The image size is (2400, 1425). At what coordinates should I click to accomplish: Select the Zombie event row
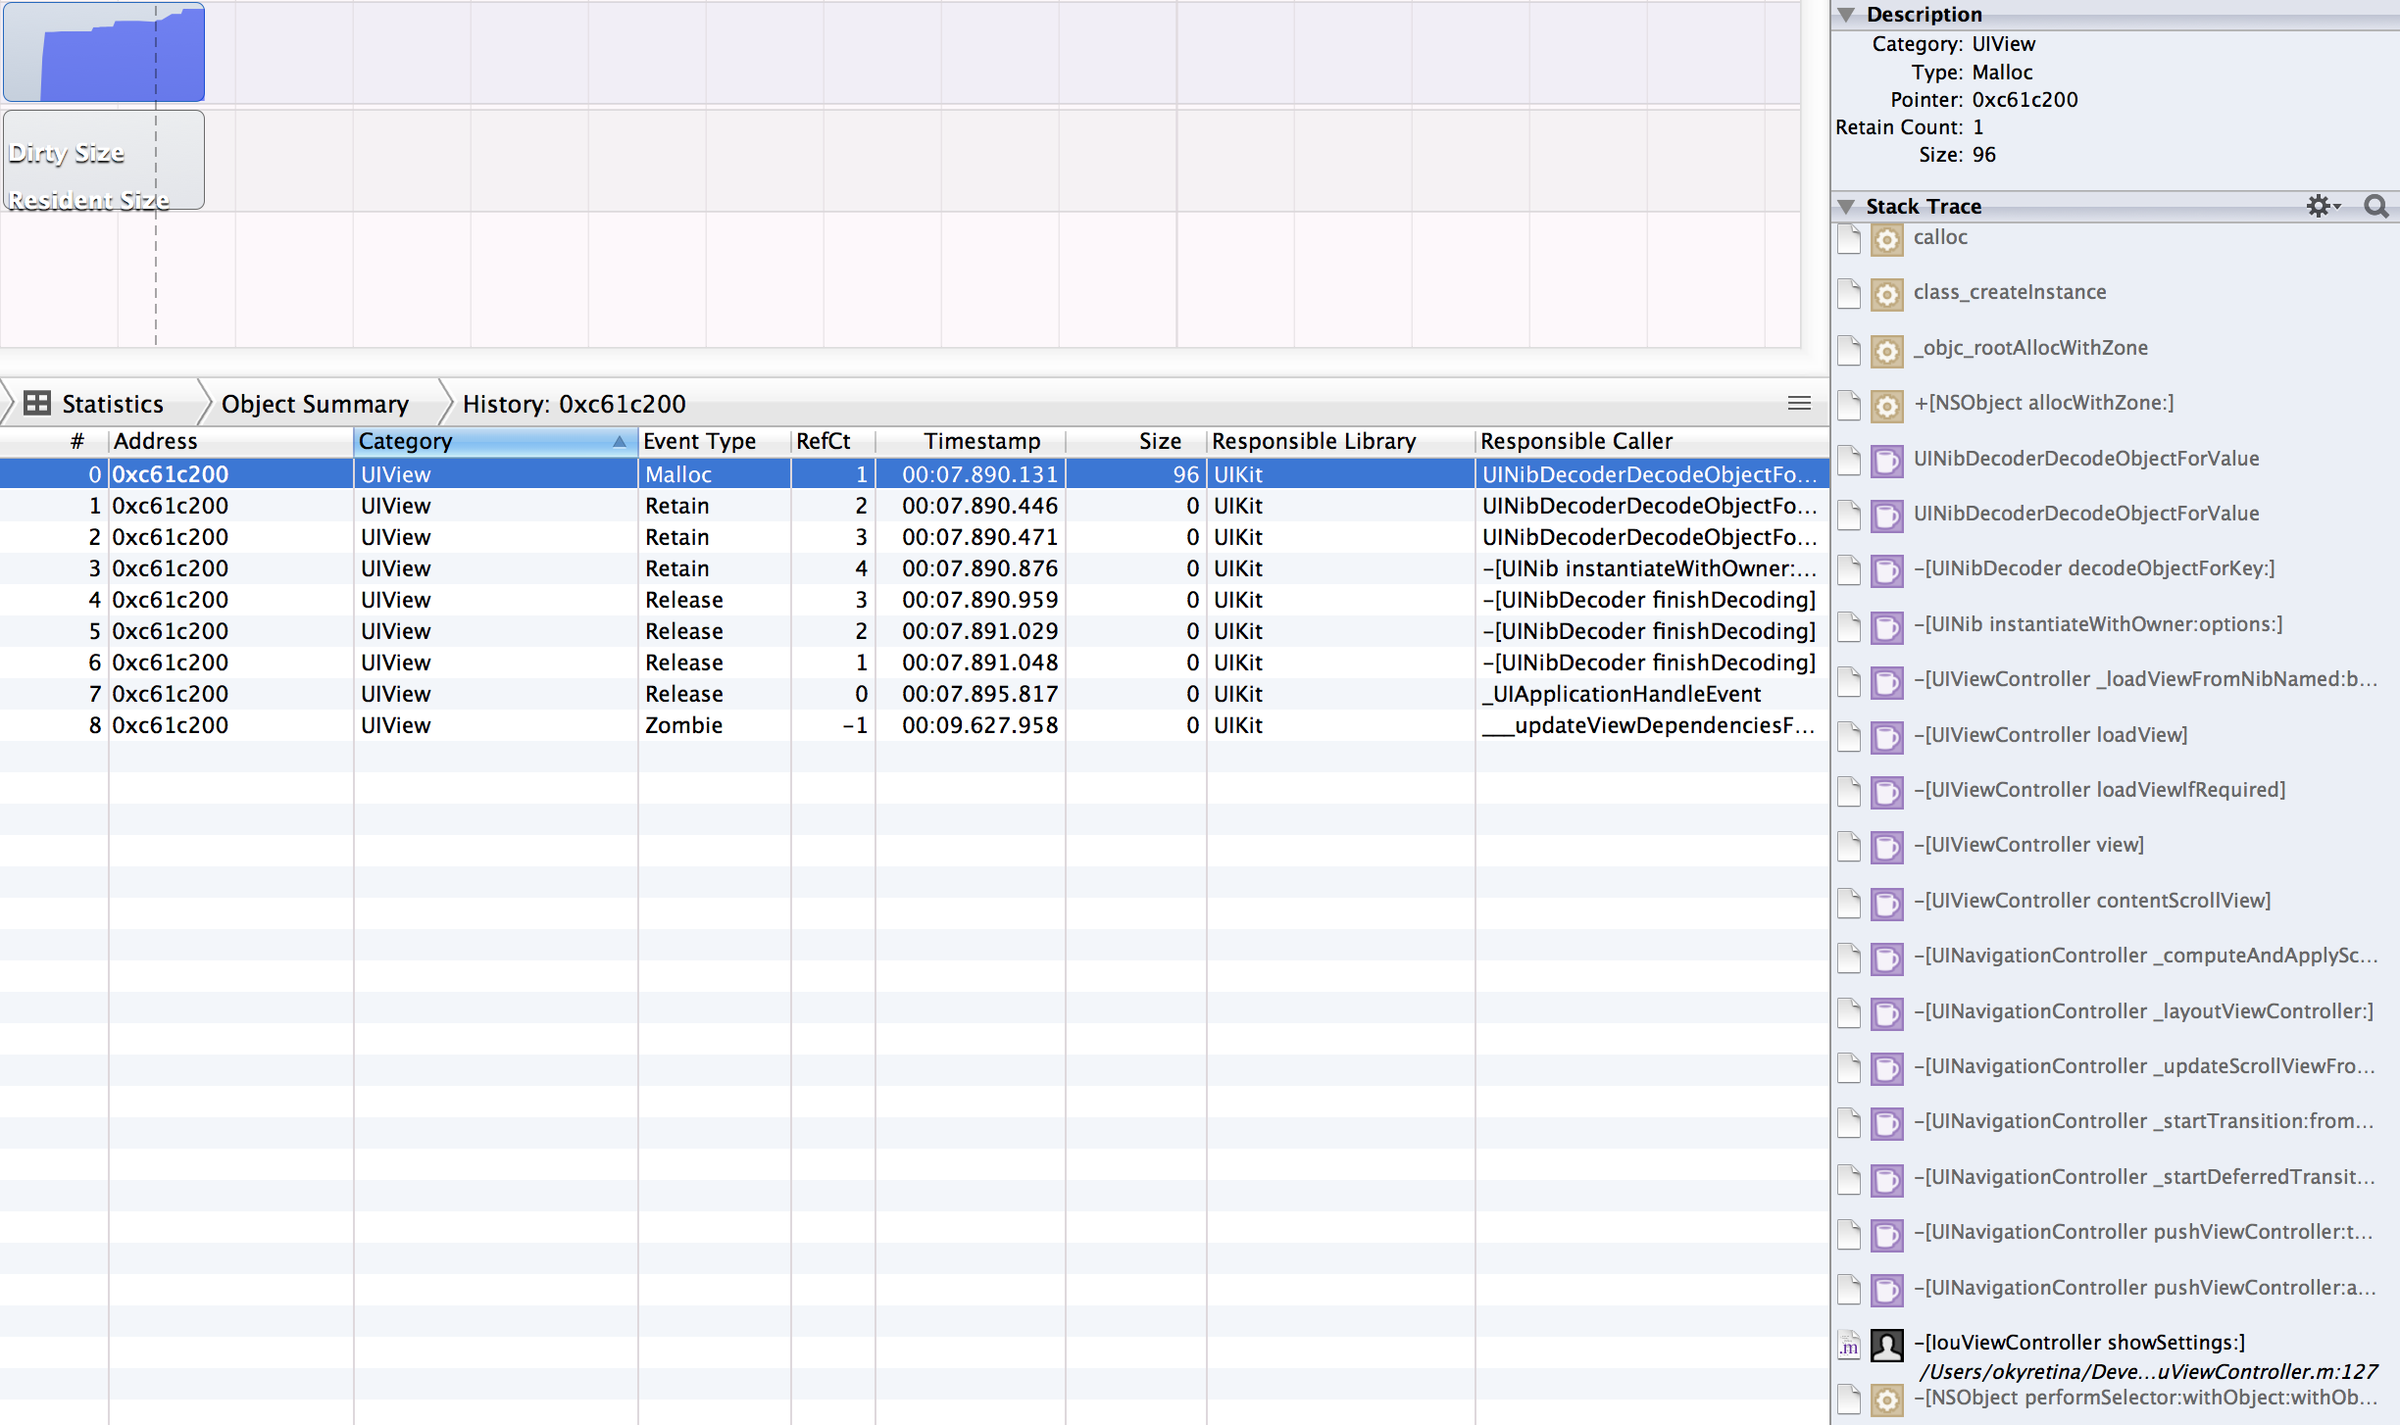683,725
